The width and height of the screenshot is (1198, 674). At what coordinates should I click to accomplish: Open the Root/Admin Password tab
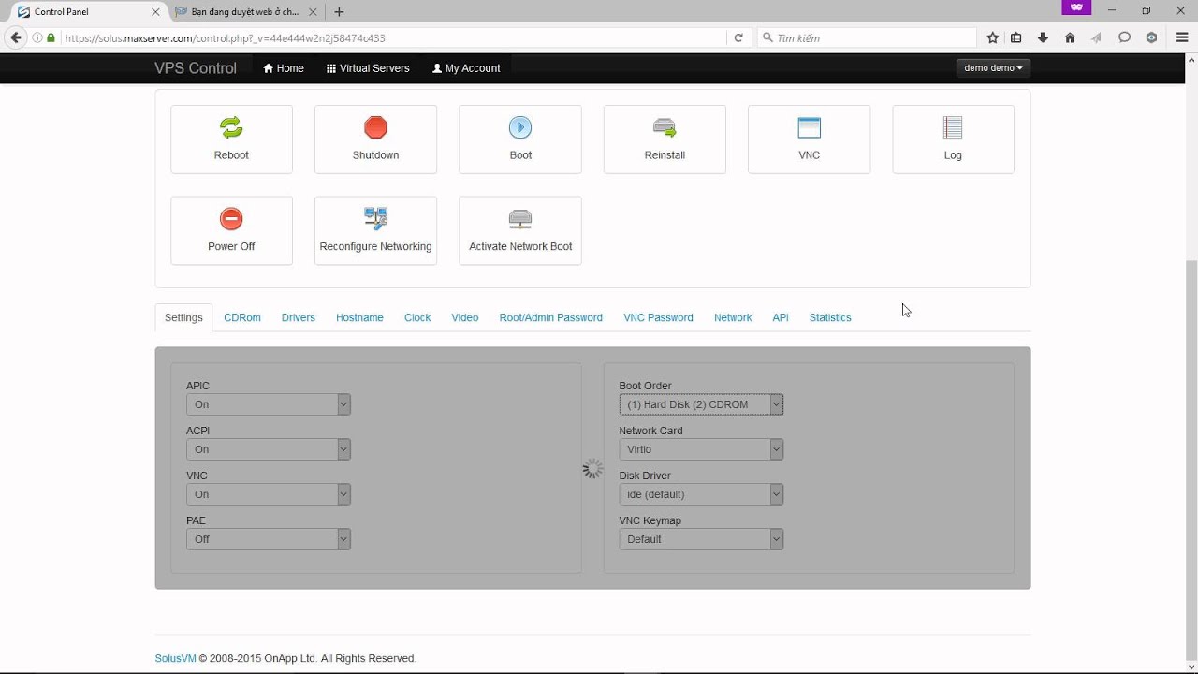550,317
